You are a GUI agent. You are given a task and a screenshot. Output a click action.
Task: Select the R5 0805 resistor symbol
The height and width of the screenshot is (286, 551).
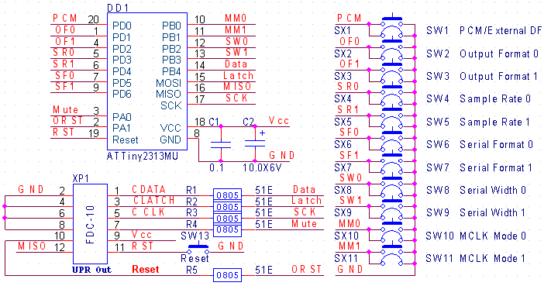click(x=227, y=275)
